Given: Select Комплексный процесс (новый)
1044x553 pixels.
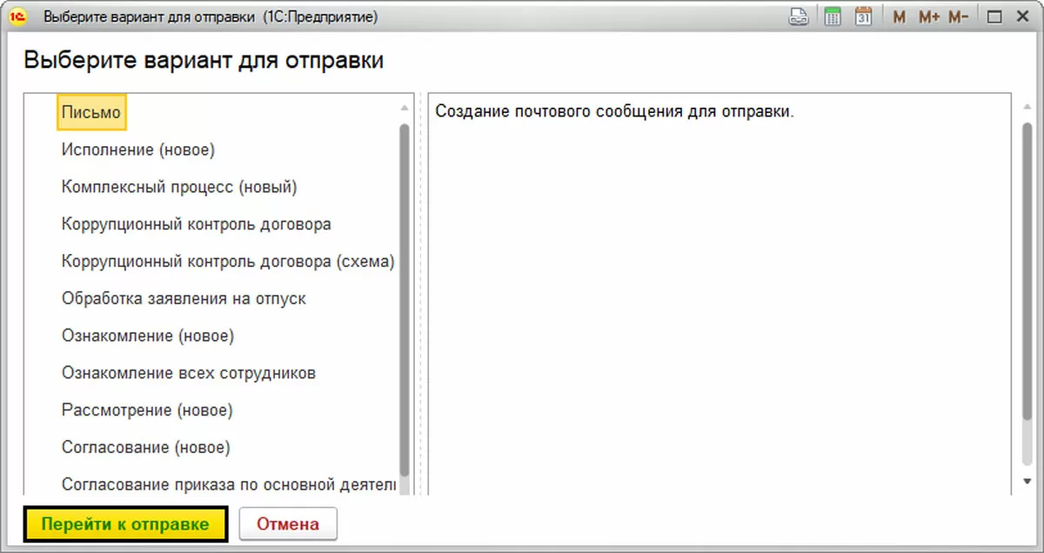Looking at the screenshot, I should click(179, 187).
